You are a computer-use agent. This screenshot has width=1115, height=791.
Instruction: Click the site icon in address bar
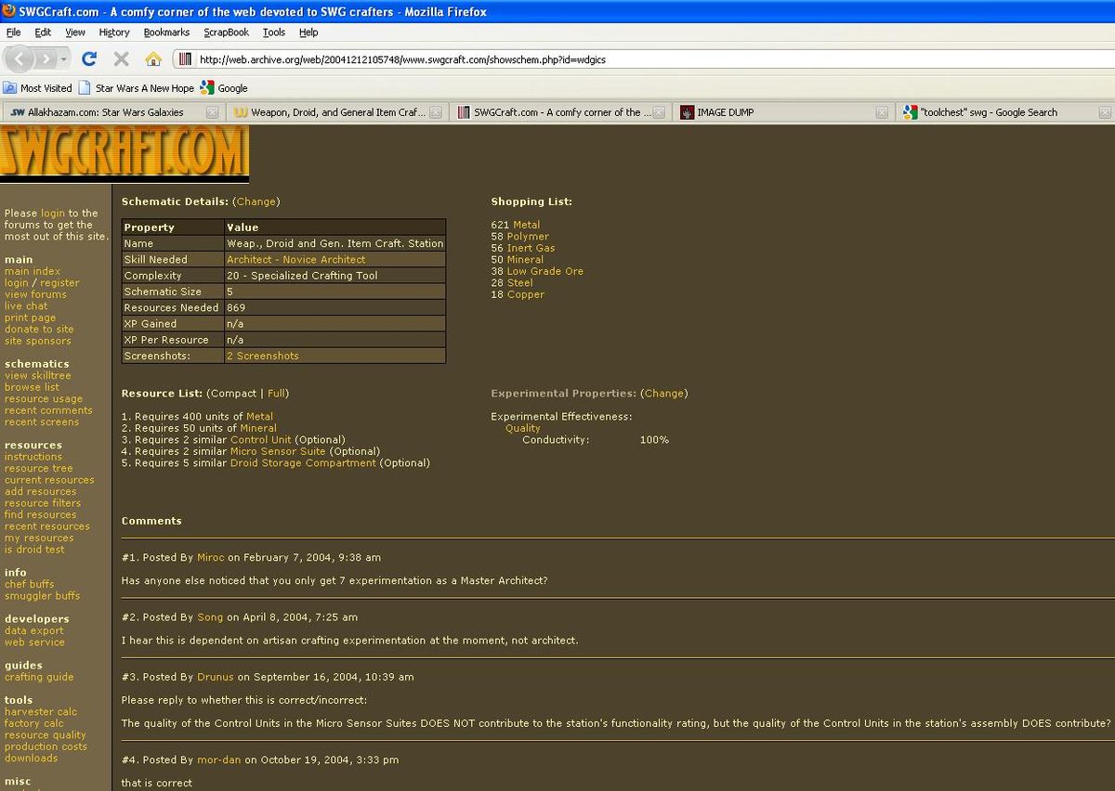click(186, 59)
